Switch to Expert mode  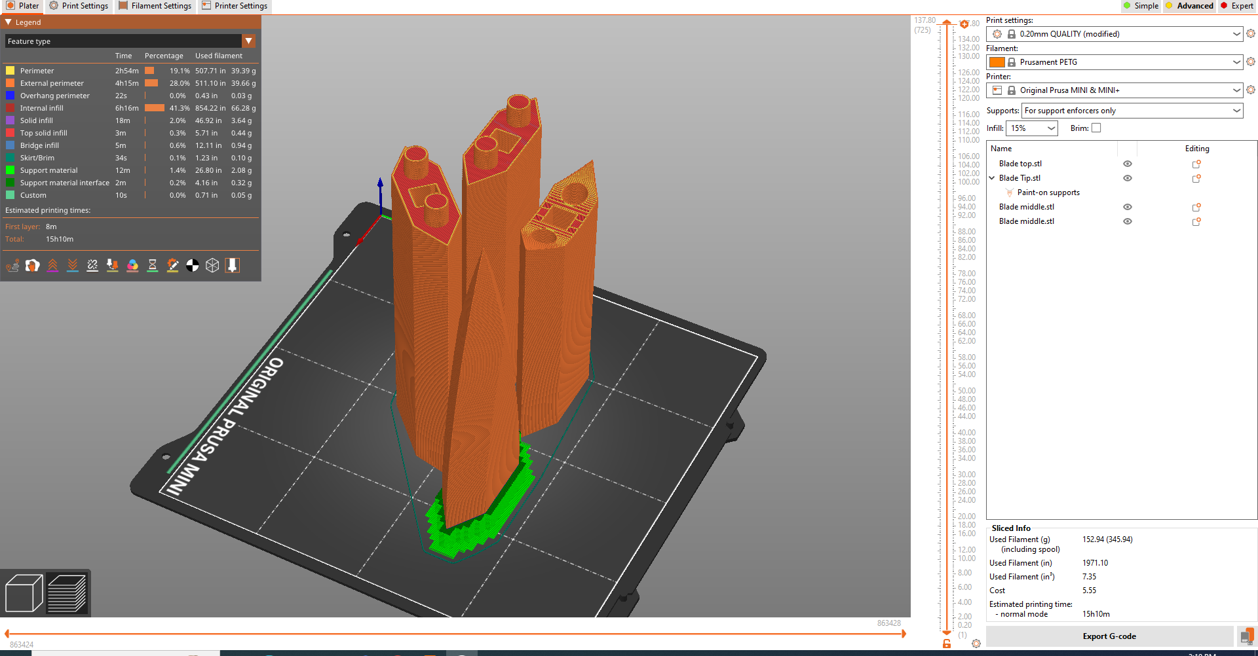coord(1236,6)
